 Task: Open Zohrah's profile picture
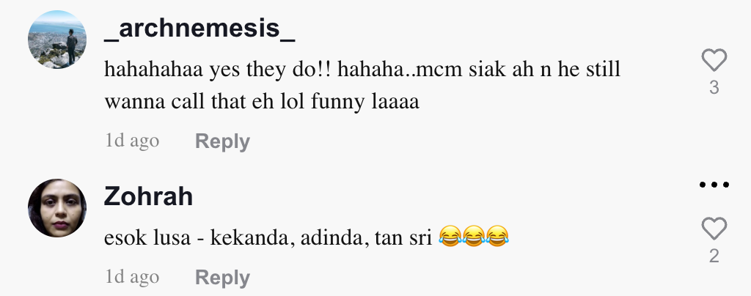click(57, 208)
